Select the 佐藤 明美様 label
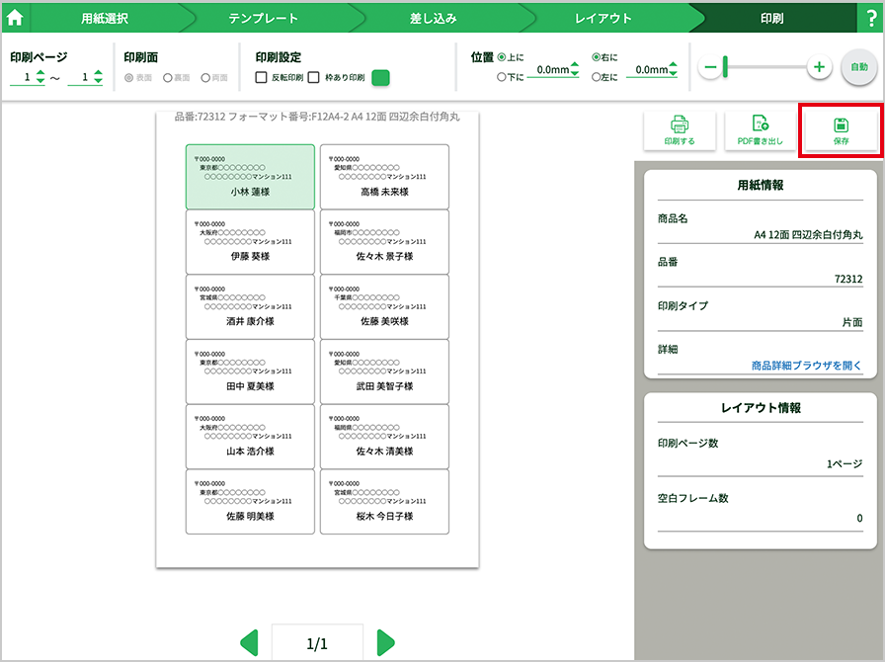885x662 pixels. pos(250,502)
